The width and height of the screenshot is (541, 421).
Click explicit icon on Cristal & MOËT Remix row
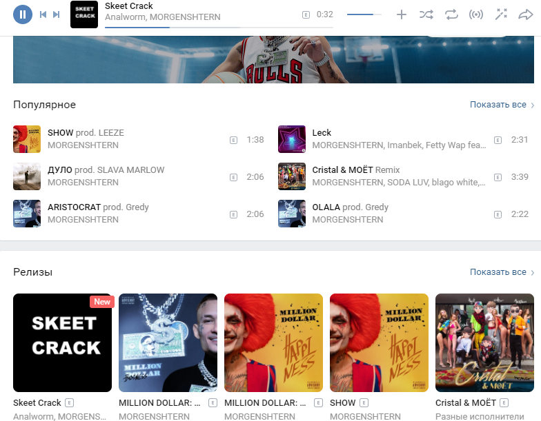[x=498, y=177]
